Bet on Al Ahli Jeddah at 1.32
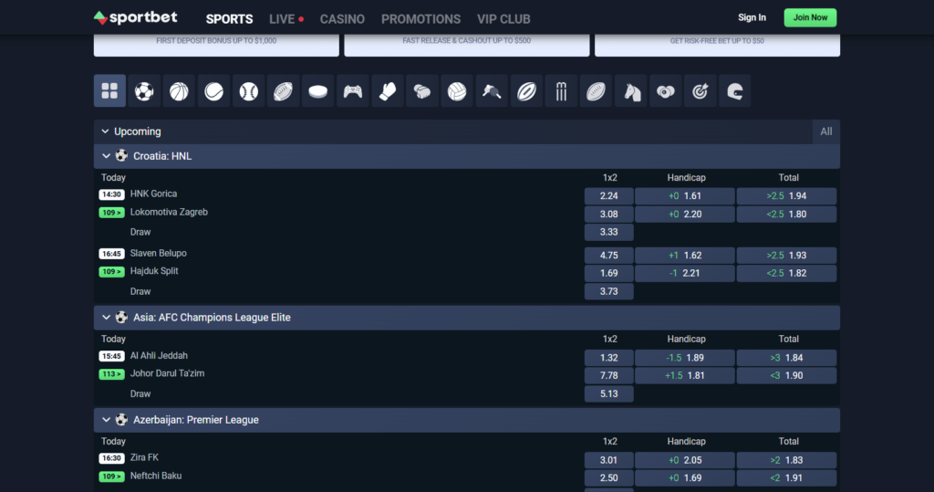 point(608,358)
